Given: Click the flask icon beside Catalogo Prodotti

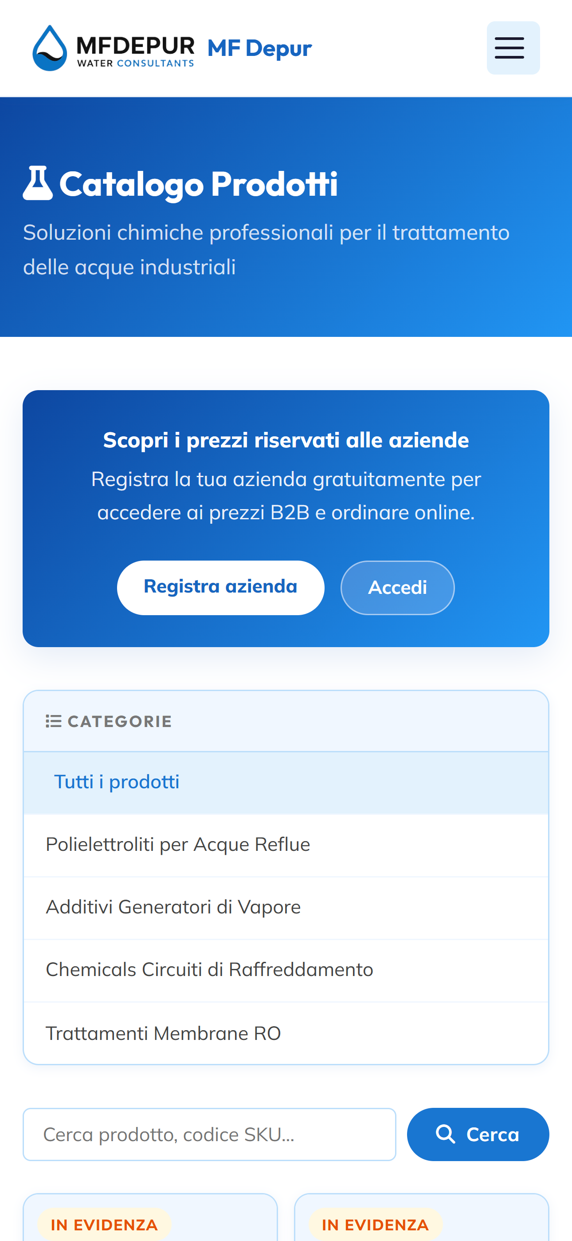Looking at the screenshot, I should click(38, 183).
